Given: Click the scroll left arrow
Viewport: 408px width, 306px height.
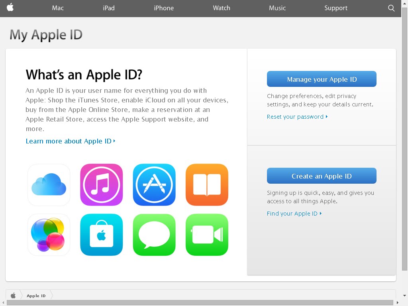Looking at the screenshot, I should point(3,303).
